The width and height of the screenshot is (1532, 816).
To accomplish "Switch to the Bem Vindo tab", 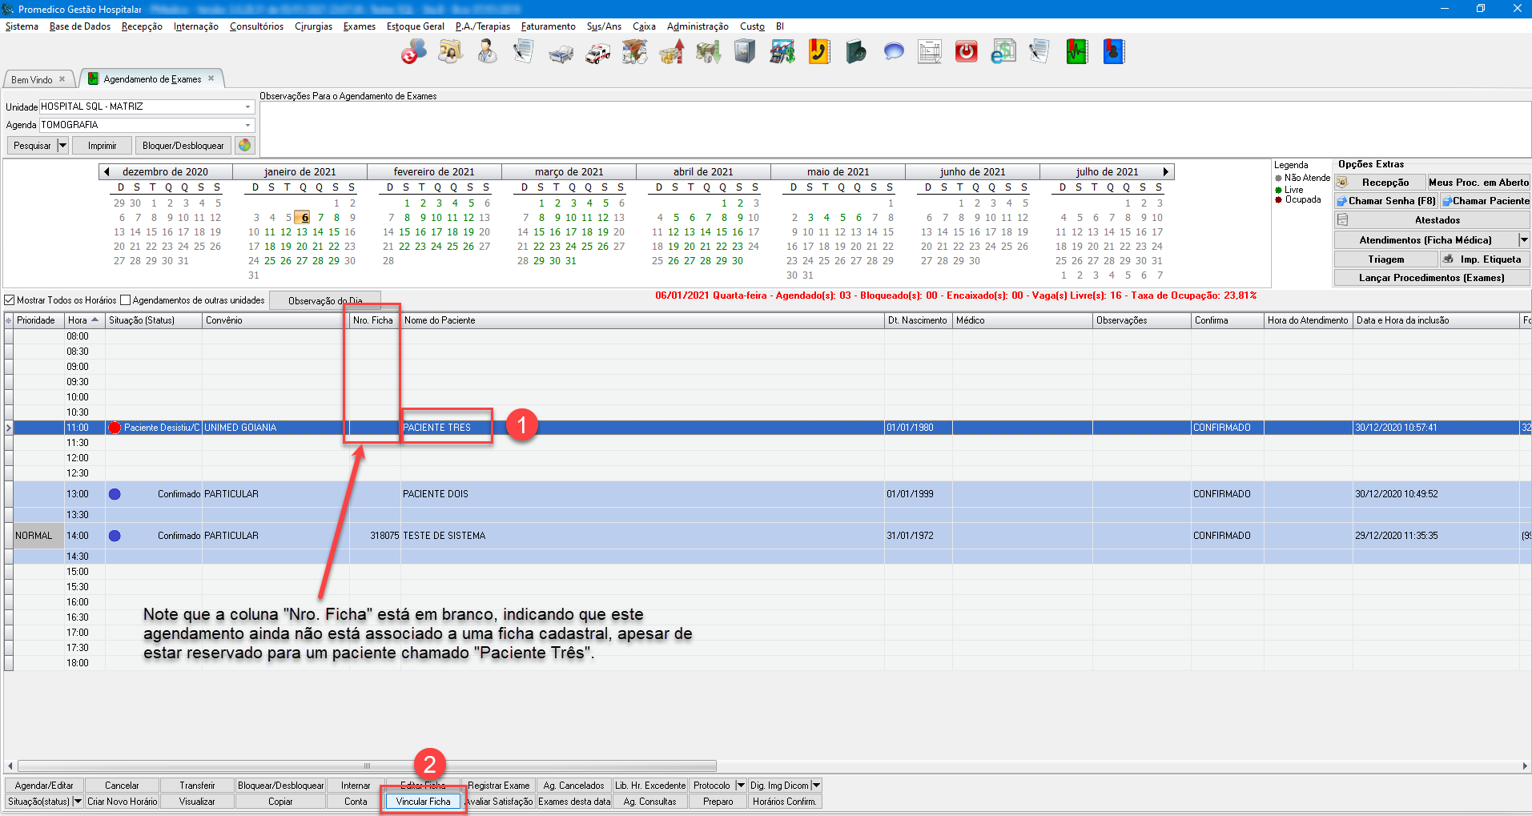I will 32,79.
